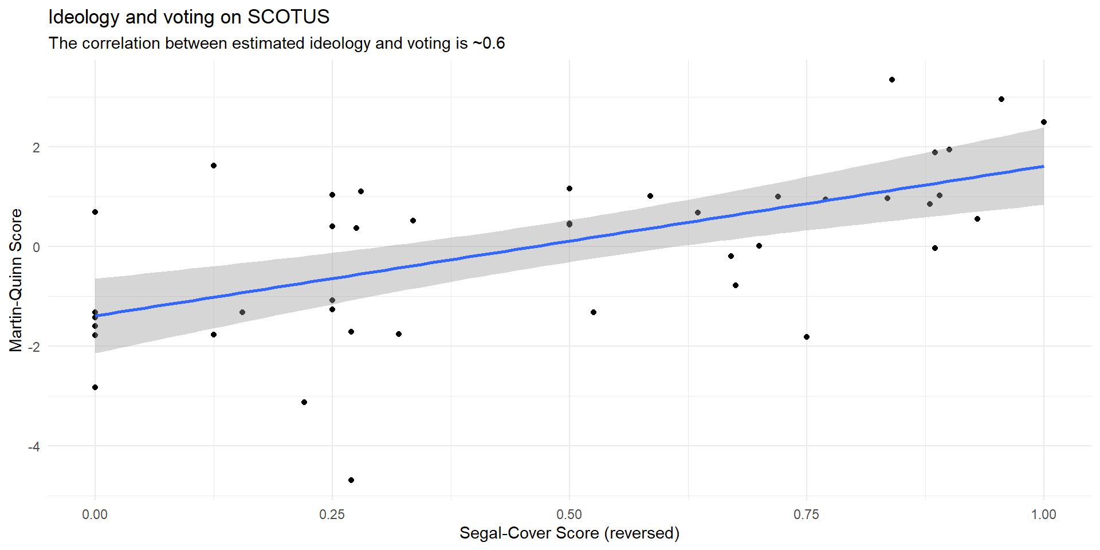The height and width of the screenshot is (550, 1100).
Task: Click the right end of the blue regression line
Action: tap(1043, 167)
